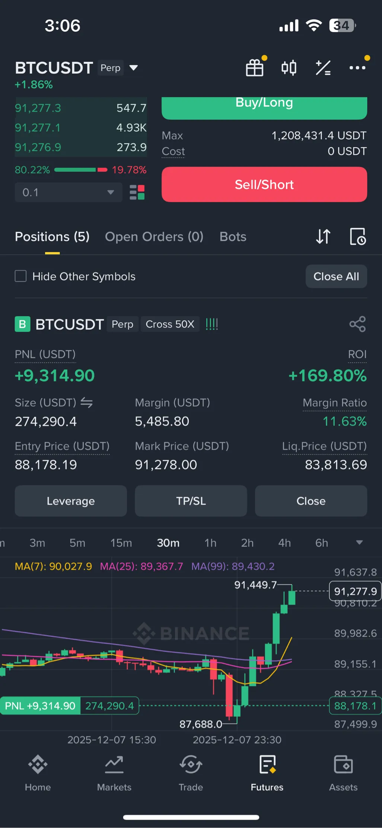
Task: Check Hide Other Symbols checkbox
Action: coord(21,276)
